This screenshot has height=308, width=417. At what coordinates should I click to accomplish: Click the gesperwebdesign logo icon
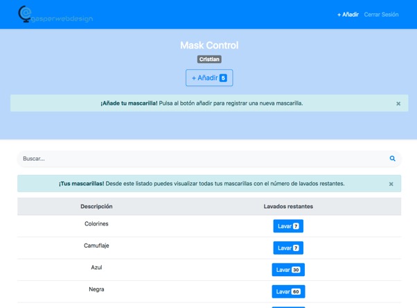25,13
